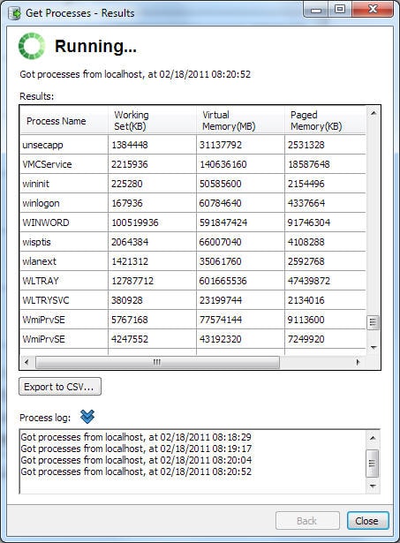Select the VMCService process row
The width and height of the screenshot is (400, 543).
pyautogui.click(x=192, y=164)
